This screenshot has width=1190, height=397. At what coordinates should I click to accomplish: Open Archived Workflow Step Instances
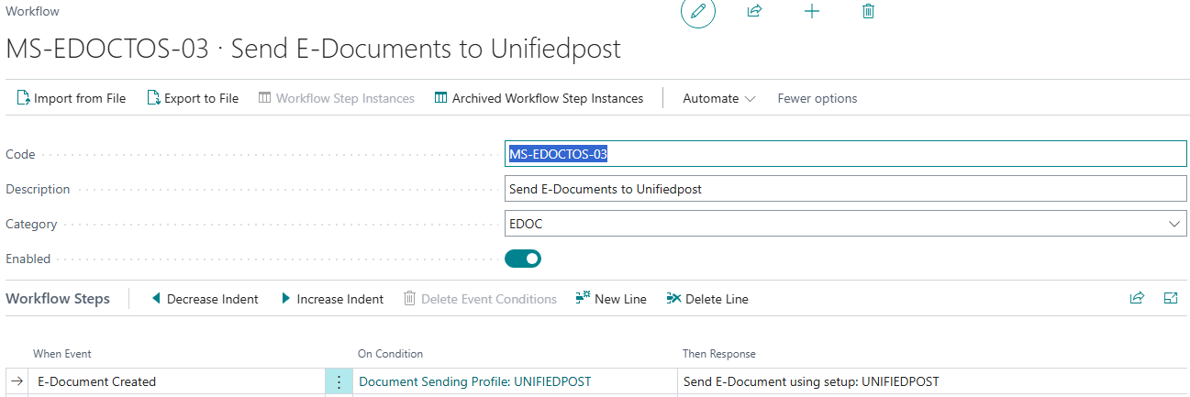tap(539, 98)
